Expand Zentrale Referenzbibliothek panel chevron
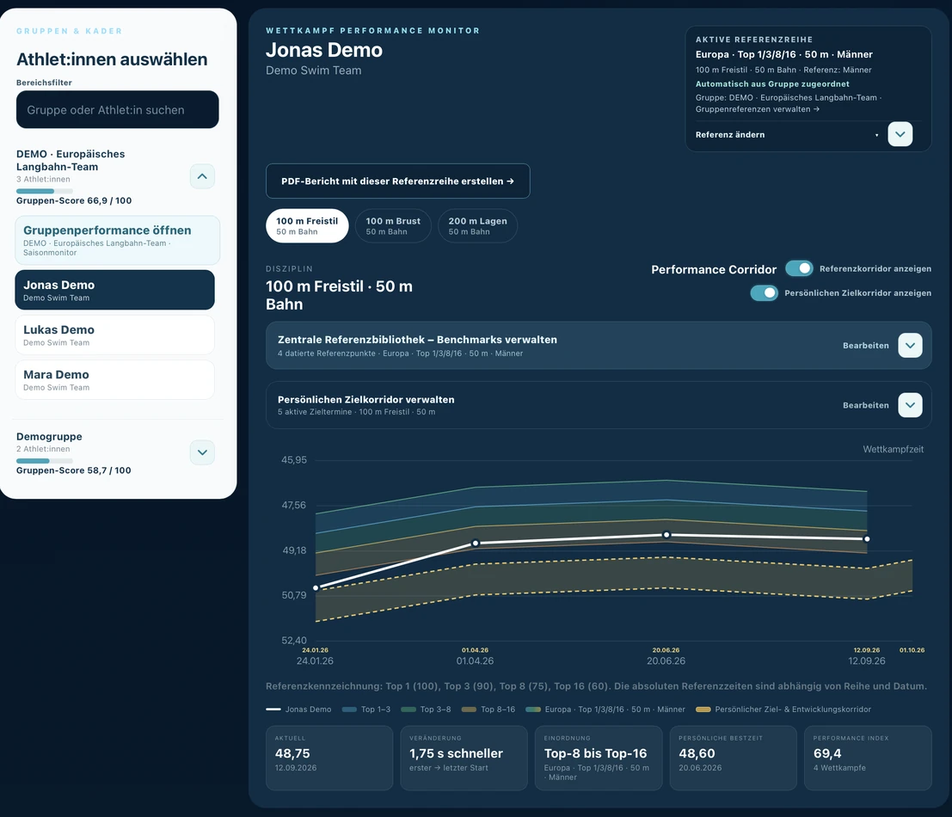 tap(910, 346)
